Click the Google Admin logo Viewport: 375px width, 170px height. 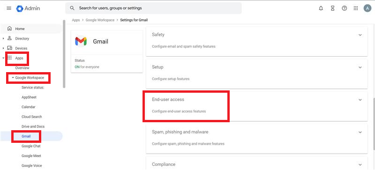(x=28, y=8)
